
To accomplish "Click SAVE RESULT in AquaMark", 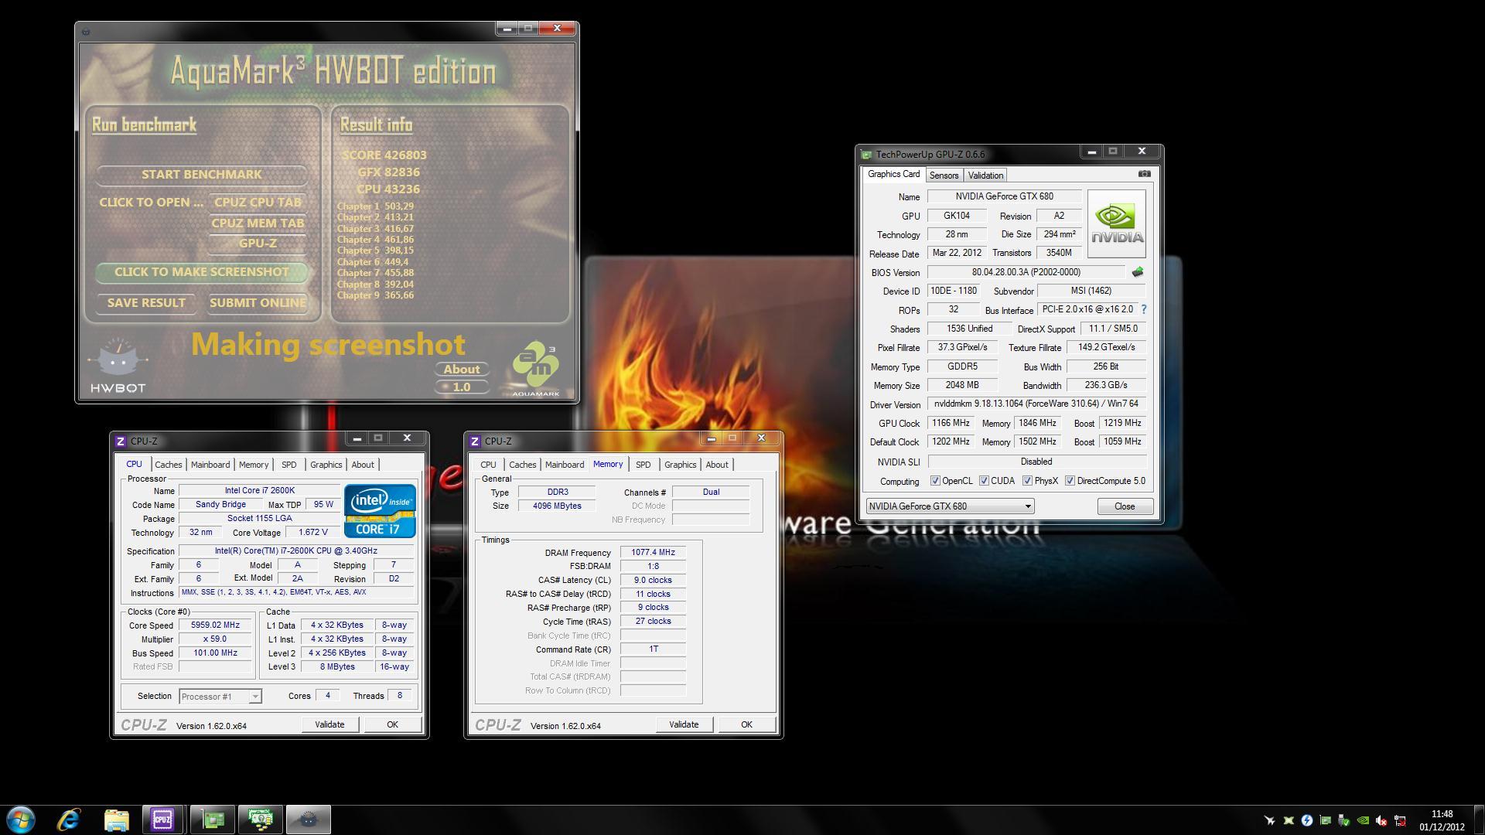I will coord(146,303).
